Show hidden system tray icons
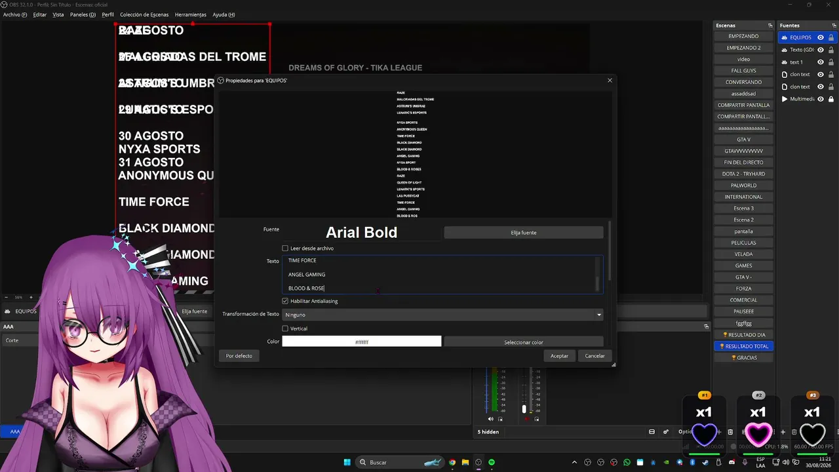Screen dimensions: 839x472 point(575,462)
